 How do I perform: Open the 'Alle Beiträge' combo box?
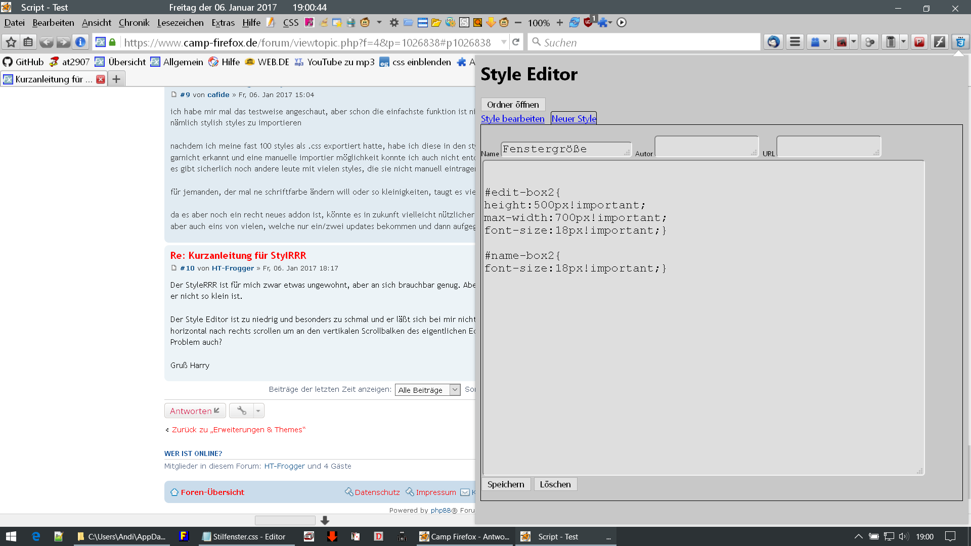[427, 390]
